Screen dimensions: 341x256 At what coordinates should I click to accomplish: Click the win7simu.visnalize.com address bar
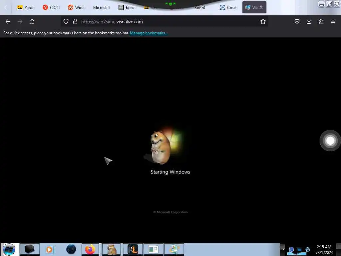coord(165,22)
